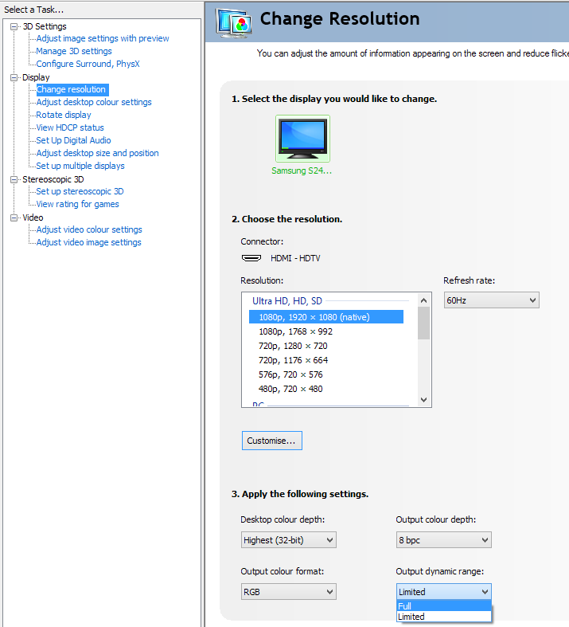Open Adjust video image settings
This screenshot has width=569, height=627.
coord(88,242)
